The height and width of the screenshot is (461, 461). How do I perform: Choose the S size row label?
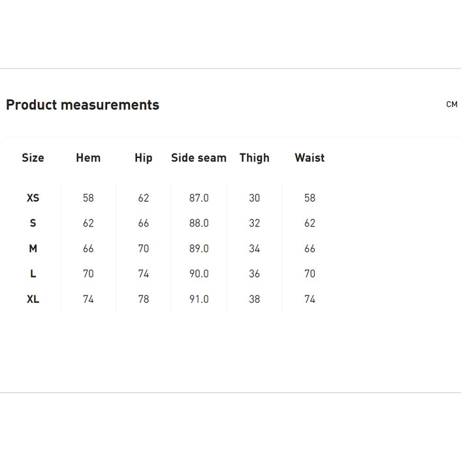pyautogui.click(x=33, y=223)
